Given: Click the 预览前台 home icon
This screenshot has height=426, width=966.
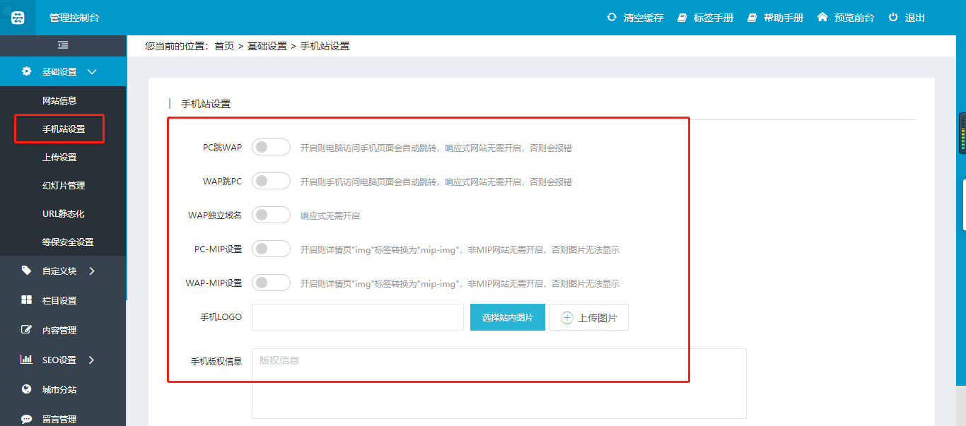Looking at the screenshot, I should coord(822,18).
